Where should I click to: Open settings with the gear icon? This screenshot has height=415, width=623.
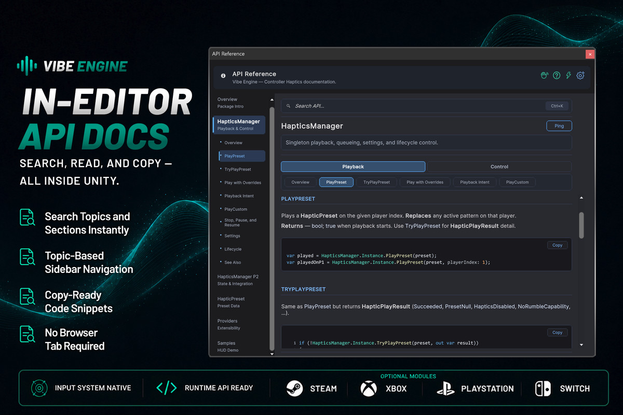(x=580, y=76)
